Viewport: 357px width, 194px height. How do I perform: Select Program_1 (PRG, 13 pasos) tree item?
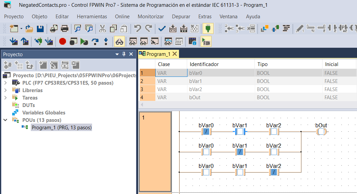click(x=62, y=127)
